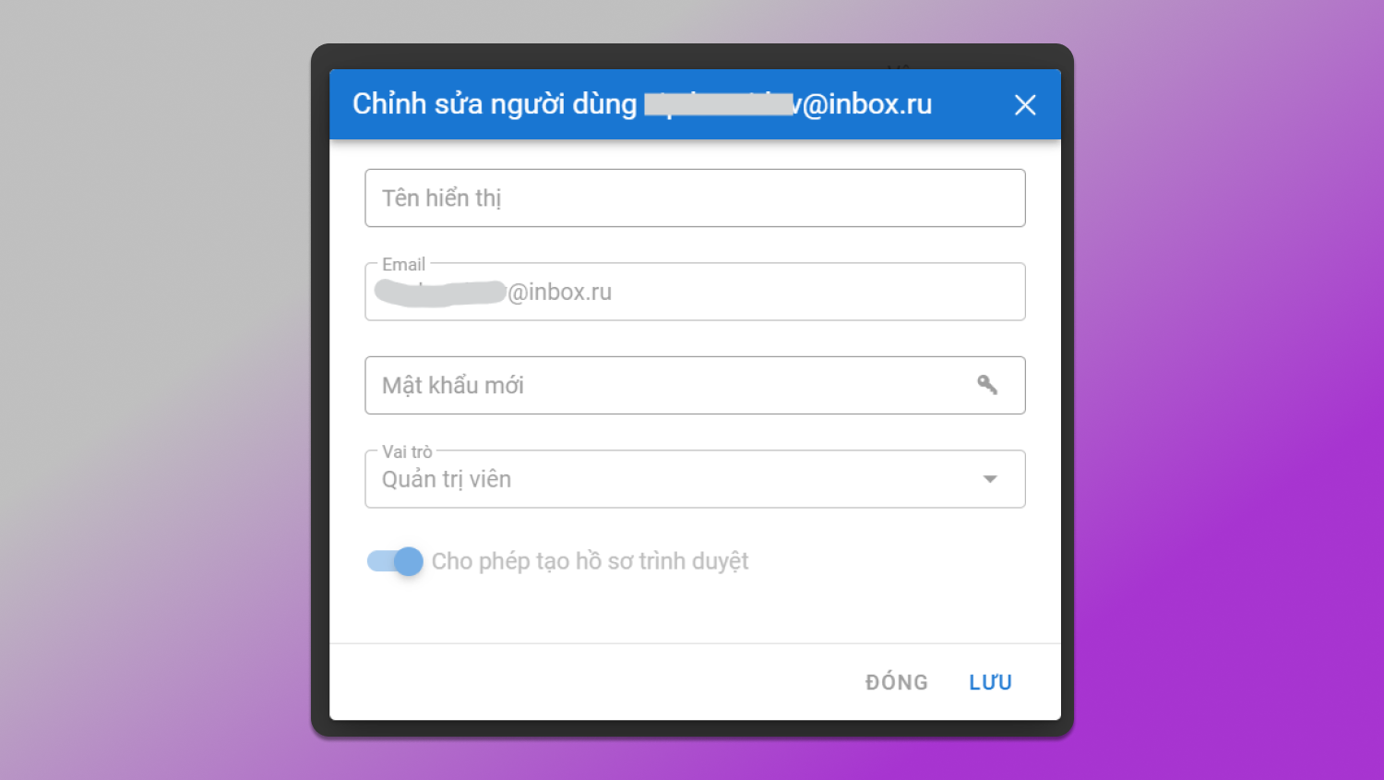The width and height of the screenshot is (1384, 780).
Task: Click the @inbox.ru text in Email field
Action: tap(560, 292)
